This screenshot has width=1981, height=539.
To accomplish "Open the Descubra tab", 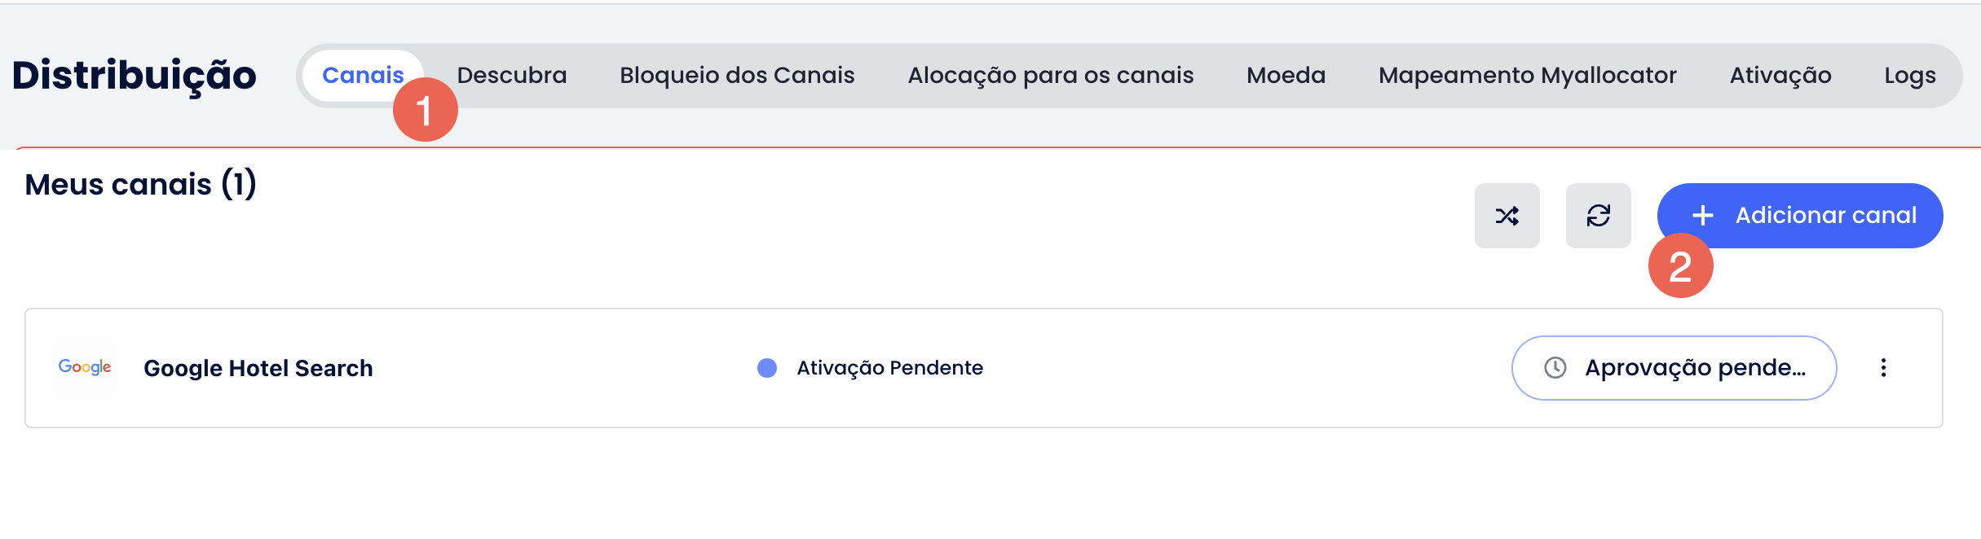I will coord(512,76).
